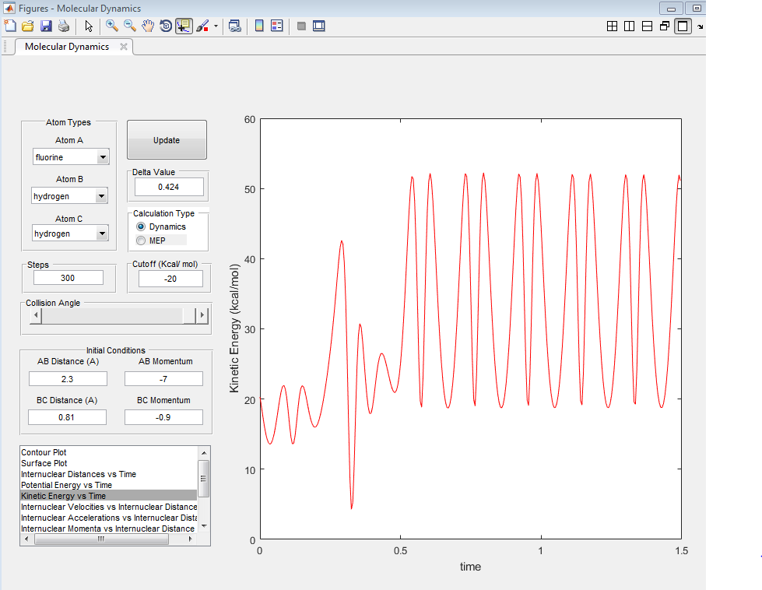This screenshot has height=590, width=762.
Task: Switch to the Molecular Dynamics tab
Action: (x=67, y=47)
